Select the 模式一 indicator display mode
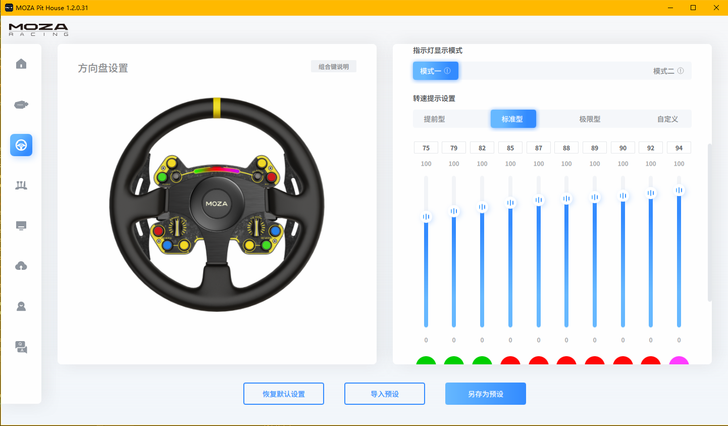 [436, 71]
